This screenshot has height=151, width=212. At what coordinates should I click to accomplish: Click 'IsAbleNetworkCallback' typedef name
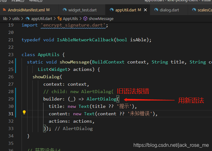point(85,40)
